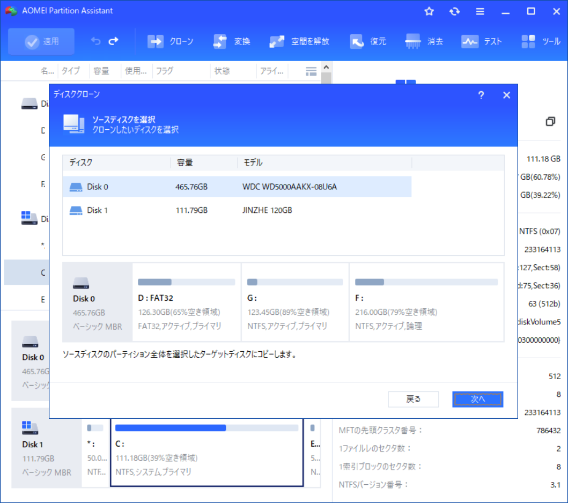
Task: Click the アライ... column header
Action: [271, 71]
